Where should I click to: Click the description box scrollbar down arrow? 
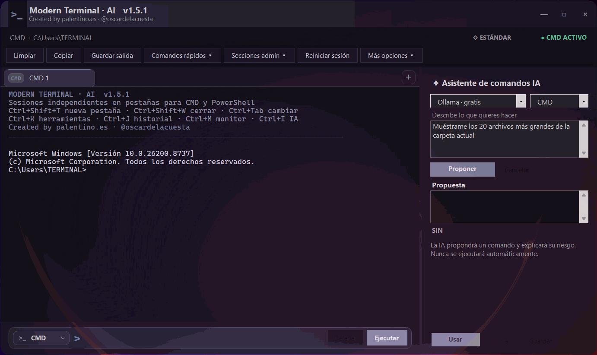click(584, 153)
